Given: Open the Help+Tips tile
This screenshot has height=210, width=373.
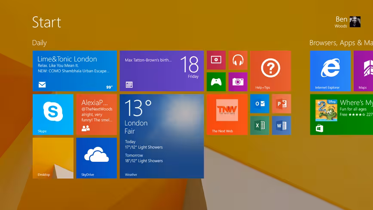Looking at the screenshot, I should click(x=270, y=71).
